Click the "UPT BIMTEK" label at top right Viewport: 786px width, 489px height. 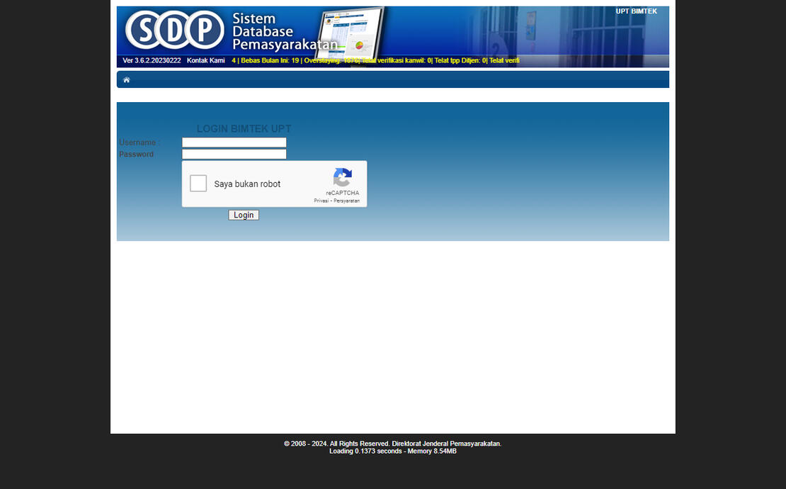click(x=637, y=11)
